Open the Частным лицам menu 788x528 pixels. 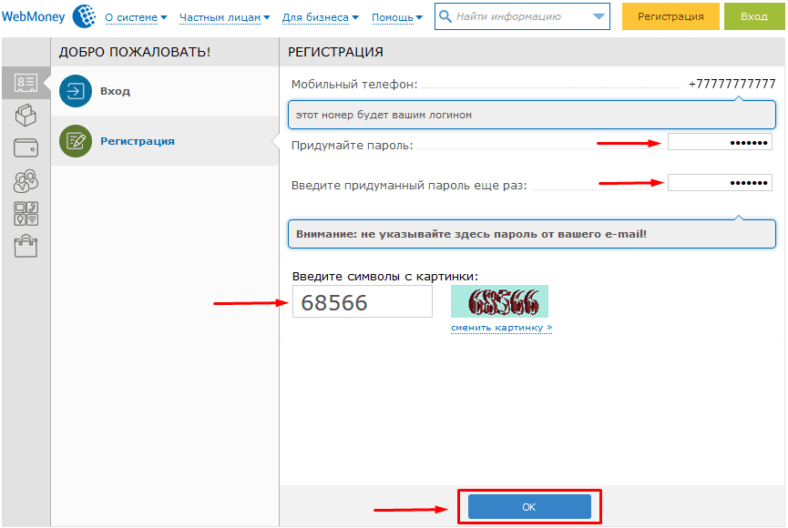pyautogui.click(x=225, y=17)
